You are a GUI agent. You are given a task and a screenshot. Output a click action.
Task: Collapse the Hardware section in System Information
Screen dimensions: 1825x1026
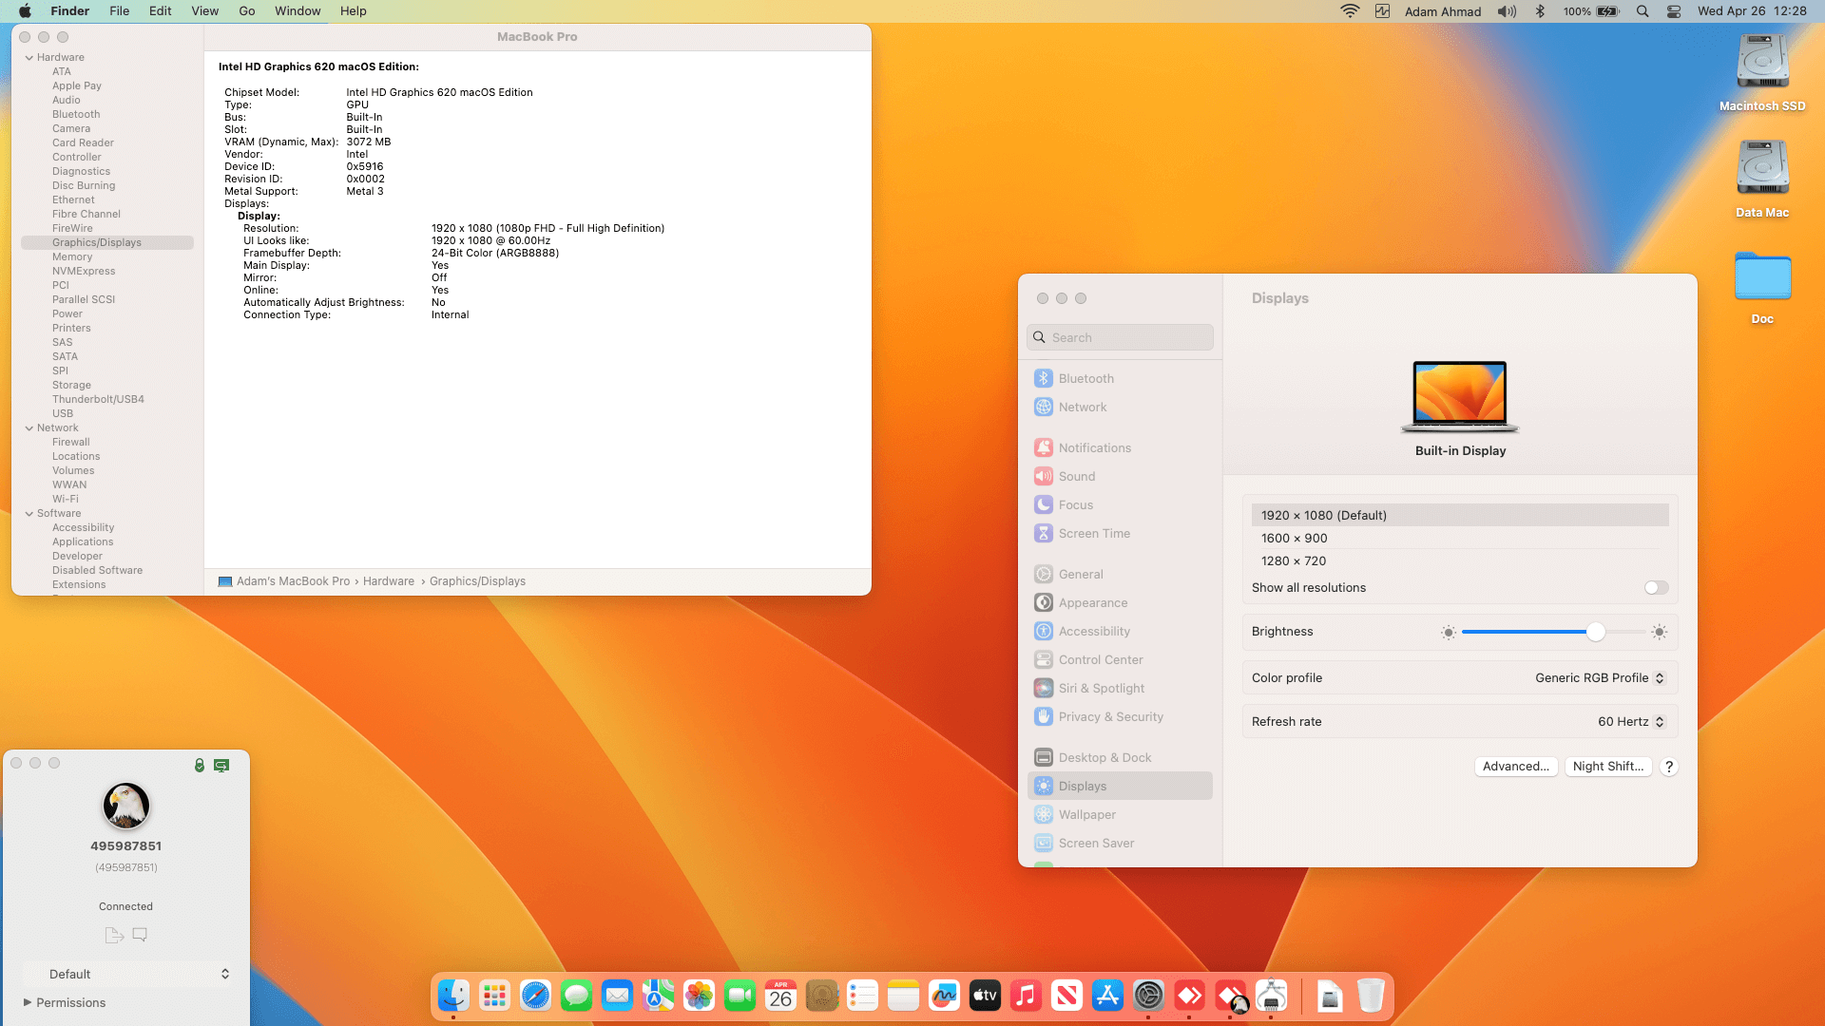pyautogui.click(x=29, y=58)
